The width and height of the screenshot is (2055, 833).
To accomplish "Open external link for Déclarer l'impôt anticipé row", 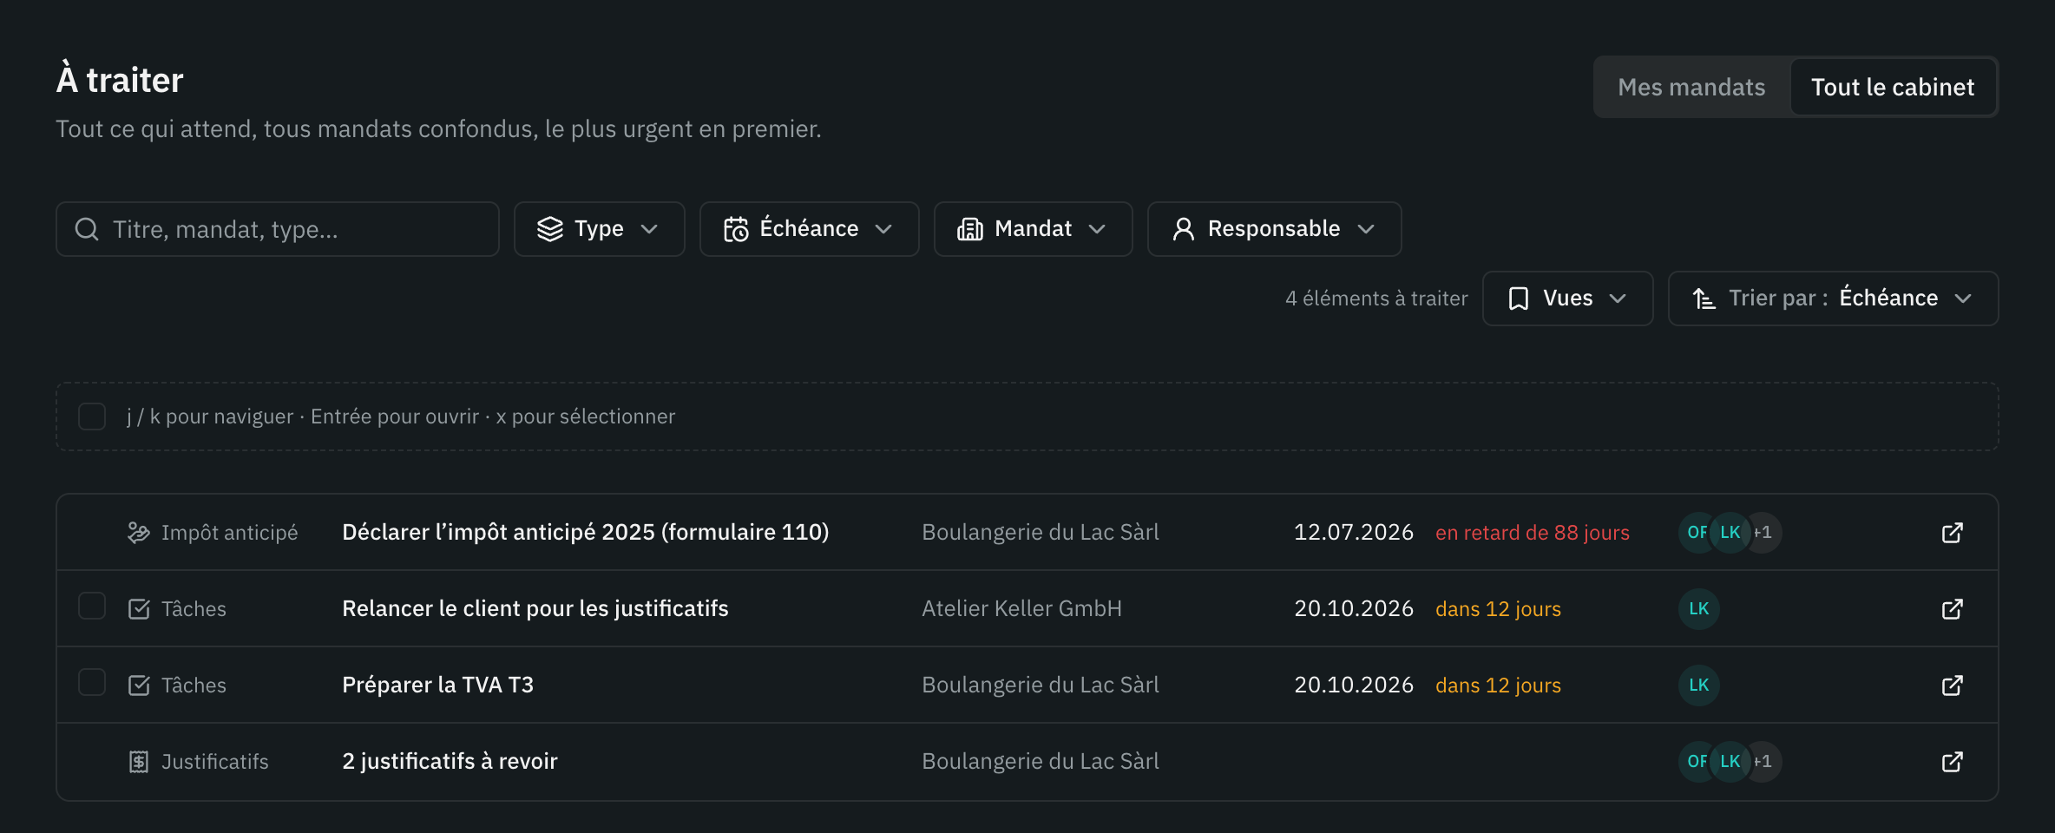I will [1952, 533].
